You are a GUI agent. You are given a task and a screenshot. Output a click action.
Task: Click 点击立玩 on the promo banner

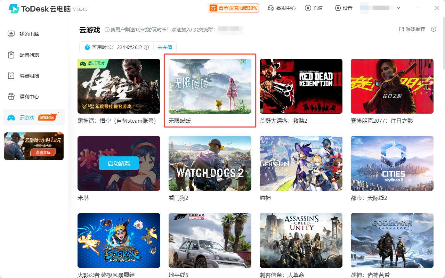[43, 152]
